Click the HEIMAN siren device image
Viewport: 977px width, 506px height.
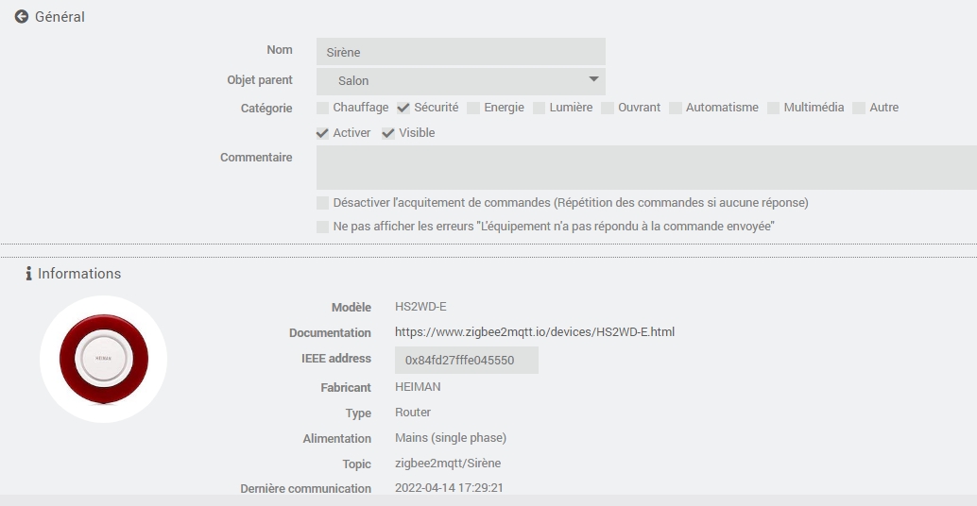click(104, 360)
